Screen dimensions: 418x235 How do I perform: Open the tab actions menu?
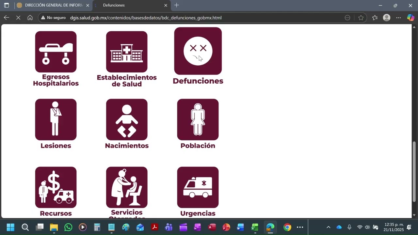click(6, 5)
